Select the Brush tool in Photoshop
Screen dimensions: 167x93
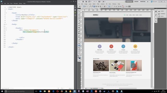pos(79,25)
